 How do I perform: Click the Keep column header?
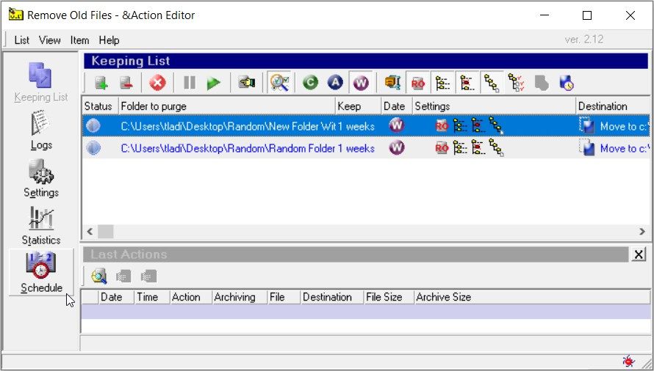pos(359,106)
